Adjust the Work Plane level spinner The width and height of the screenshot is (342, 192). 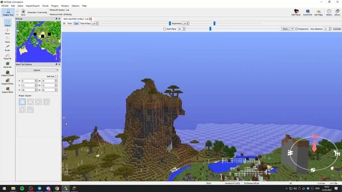pyautogui.click(x=182, y=29)
